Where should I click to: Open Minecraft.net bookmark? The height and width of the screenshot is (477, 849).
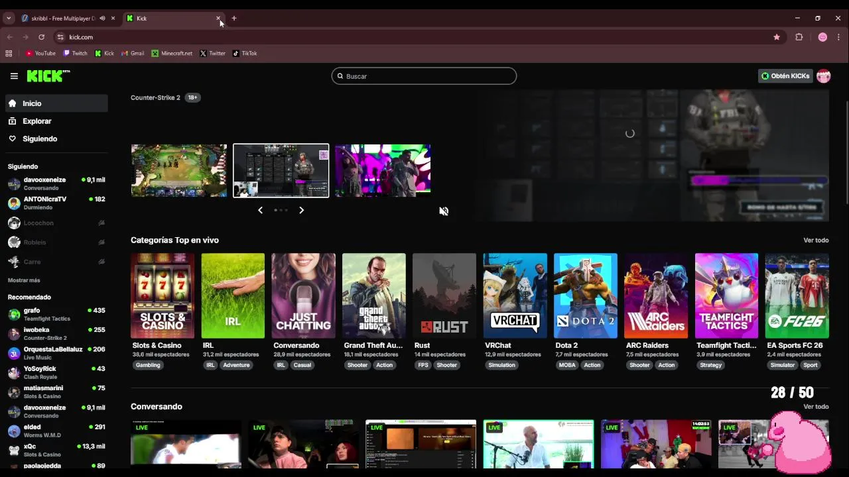172,53
